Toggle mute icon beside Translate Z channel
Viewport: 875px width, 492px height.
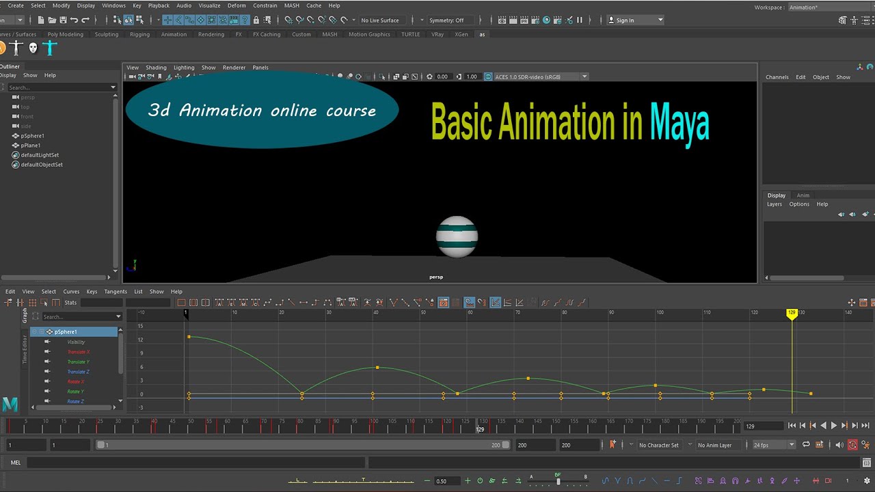tap(47, 372)
